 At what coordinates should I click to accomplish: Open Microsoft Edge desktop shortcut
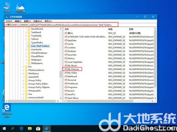point(7,111)
